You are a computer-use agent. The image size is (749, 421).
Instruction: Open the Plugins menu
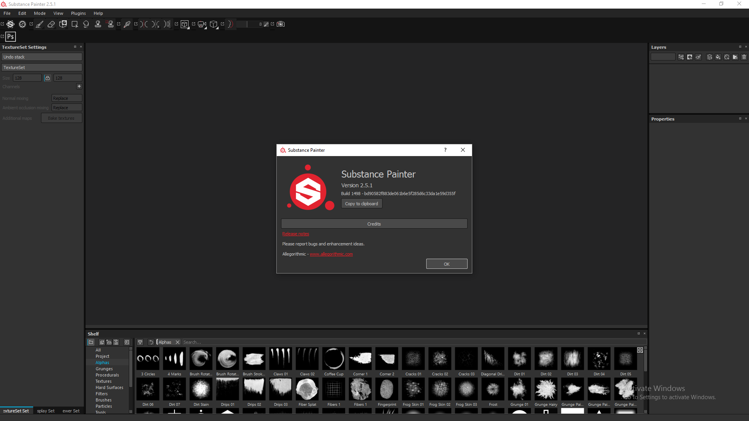78,13
